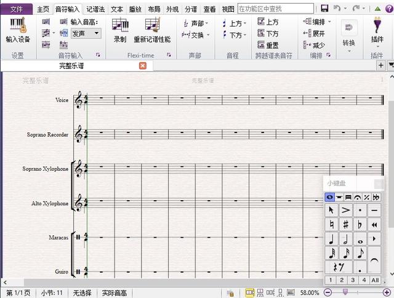Viewport: 394px width, 298px height.
Task: Click the plus to open new tab
Action: tap(381, 66)
